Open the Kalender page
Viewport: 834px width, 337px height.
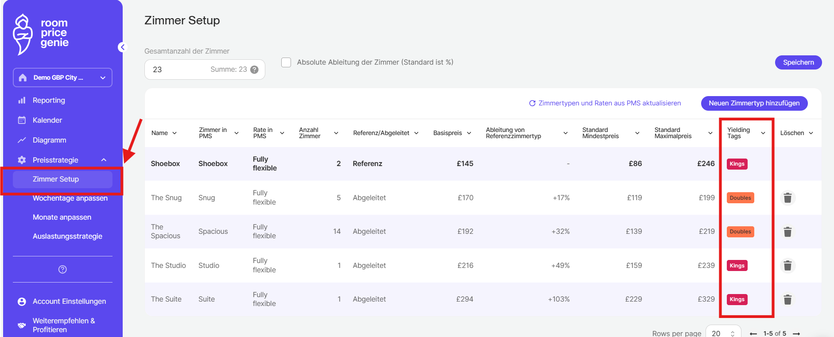pyautogui.click(x=47, y=120)
